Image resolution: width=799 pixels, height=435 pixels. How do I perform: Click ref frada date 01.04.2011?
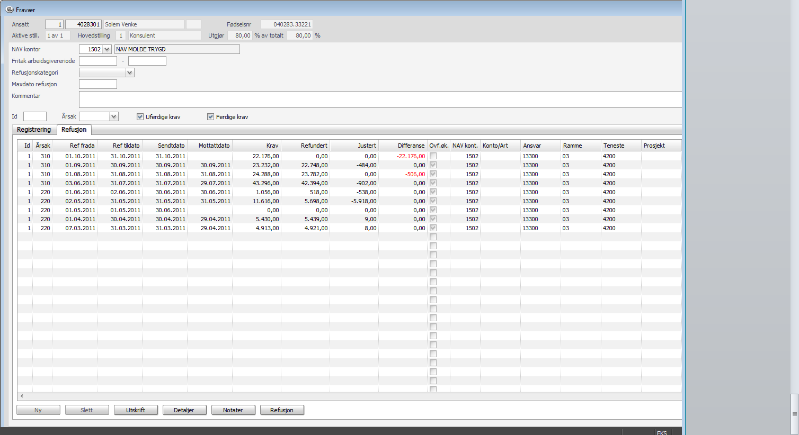click(x=81, y=219)
